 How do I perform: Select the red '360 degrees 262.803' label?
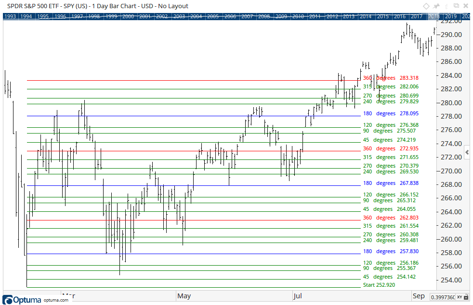391,218
